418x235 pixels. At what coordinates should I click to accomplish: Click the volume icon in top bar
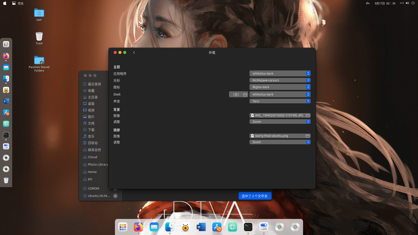pyautogui.click(x=407, y=3)
